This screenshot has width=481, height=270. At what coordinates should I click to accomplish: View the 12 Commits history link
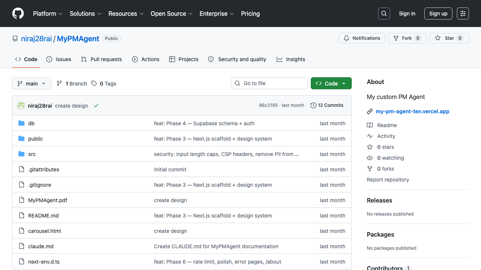tap(327, 105)
